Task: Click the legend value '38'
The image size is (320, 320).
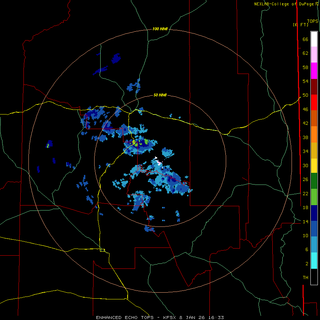Action: click(305, 137)
